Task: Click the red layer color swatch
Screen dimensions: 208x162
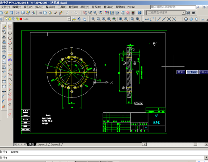Action: 21,19
